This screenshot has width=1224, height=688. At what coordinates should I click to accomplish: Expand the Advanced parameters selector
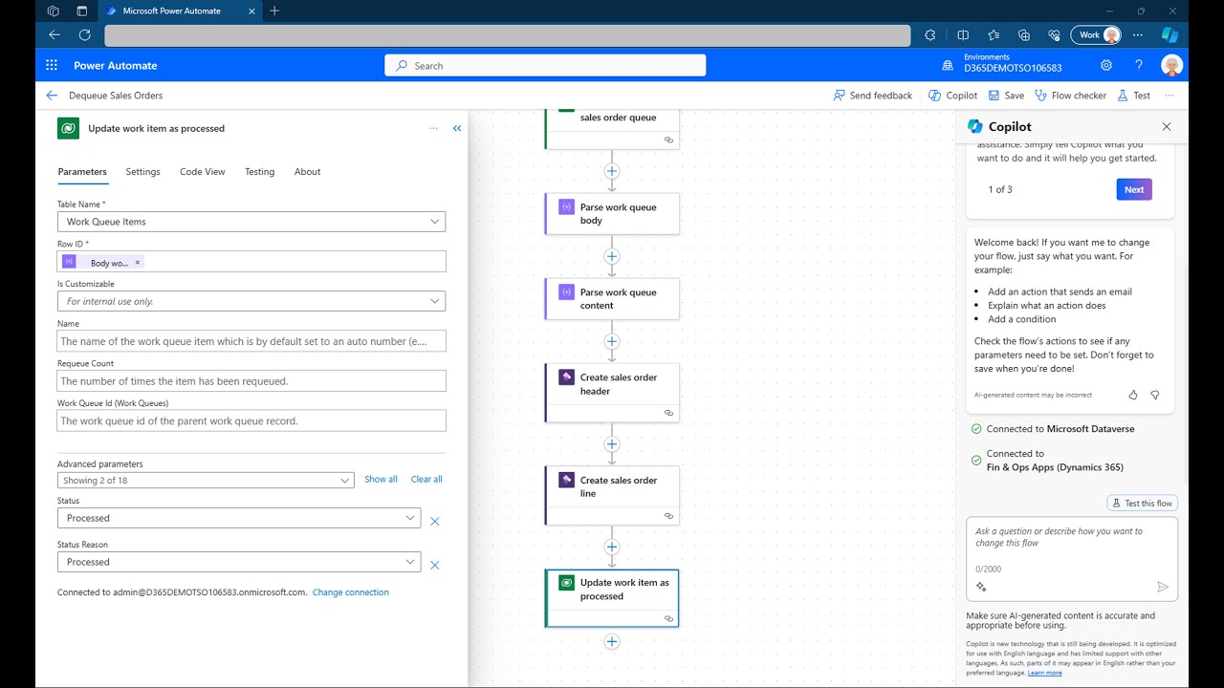tap(206, 480)
